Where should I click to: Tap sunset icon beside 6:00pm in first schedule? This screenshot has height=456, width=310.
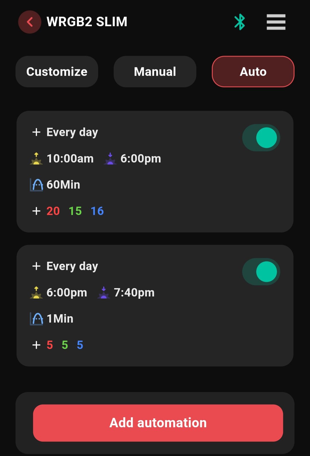point(110,159)
